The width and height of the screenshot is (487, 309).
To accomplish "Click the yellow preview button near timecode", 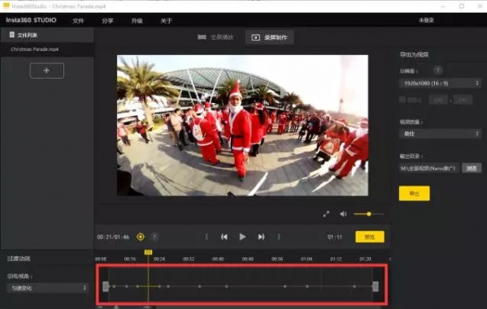I will 370,237.
